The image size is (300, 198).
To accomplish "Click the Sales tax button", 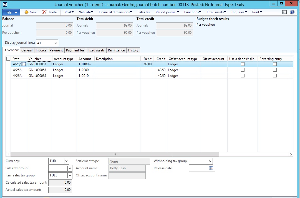I will pos(144,12).
